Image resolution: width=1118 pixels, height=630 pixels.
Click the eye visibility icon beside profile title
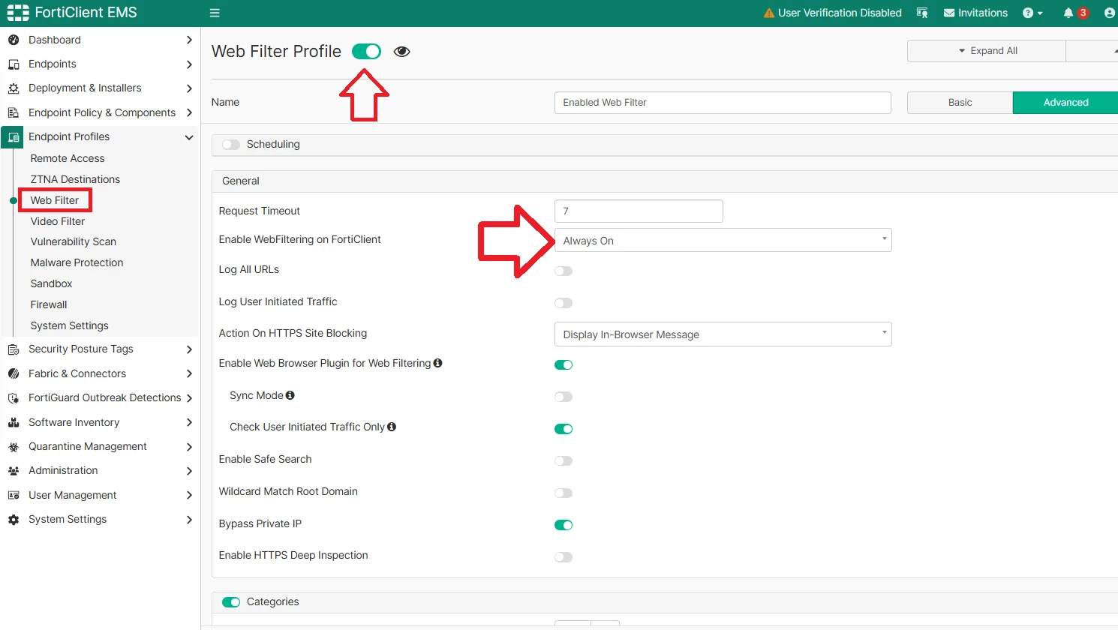(402, 51)
